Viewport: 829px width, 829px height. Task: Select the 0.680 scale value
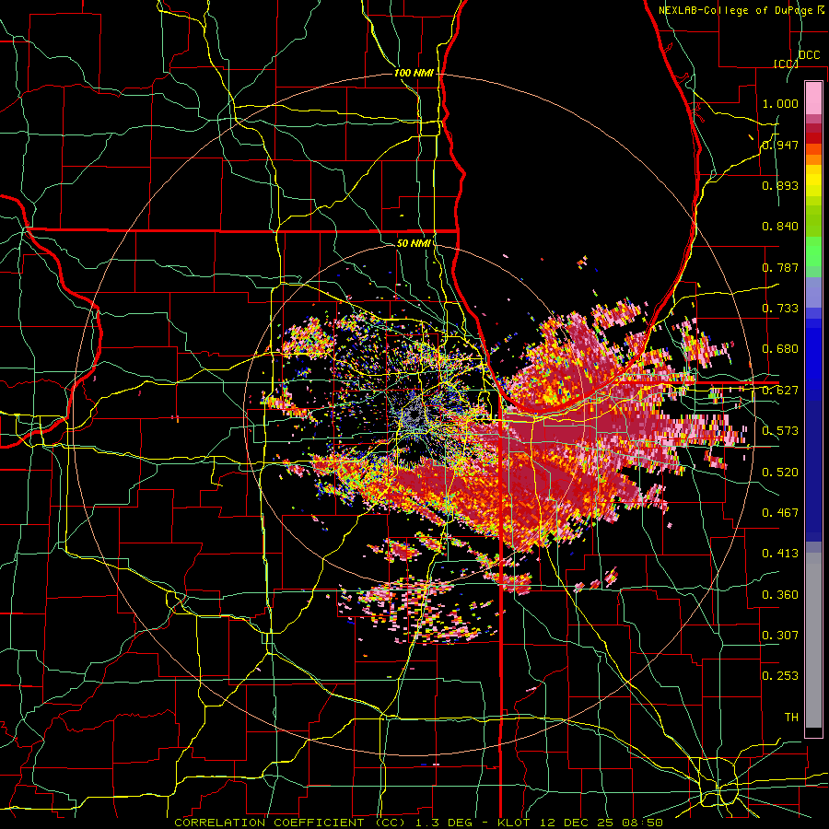click(780, 349)
